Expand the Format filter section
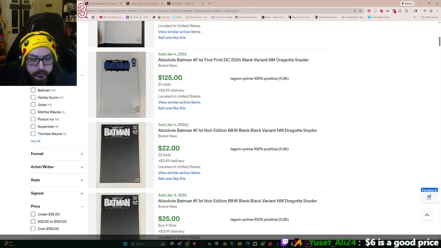The width and height of the screenshot is (441, 248). pyautogui.click(x=82, y=154)
